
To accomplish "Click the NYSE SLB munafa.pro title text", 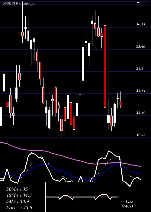I will [19, 4].
